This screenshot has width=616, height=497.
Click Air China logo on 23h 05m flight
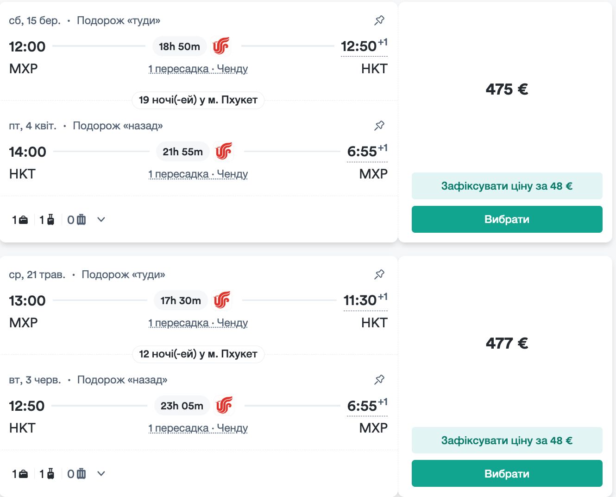(224, 406)
